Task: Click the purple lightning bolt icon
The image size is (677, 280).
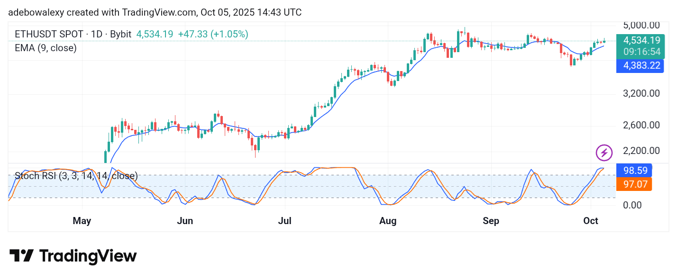Action: tap(604, 153)
